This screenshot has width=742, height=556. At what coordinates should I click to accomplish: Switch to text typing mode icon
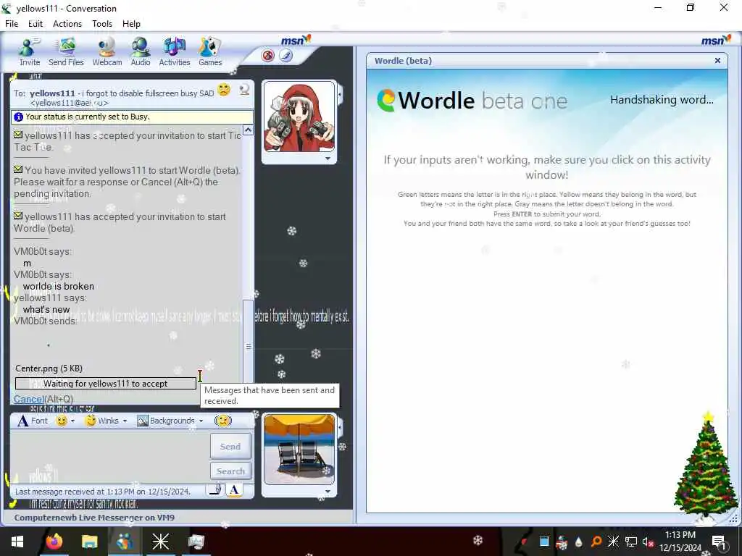point(234,490)
